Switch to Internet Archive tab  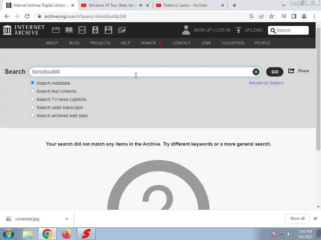(x=40, y=5)
